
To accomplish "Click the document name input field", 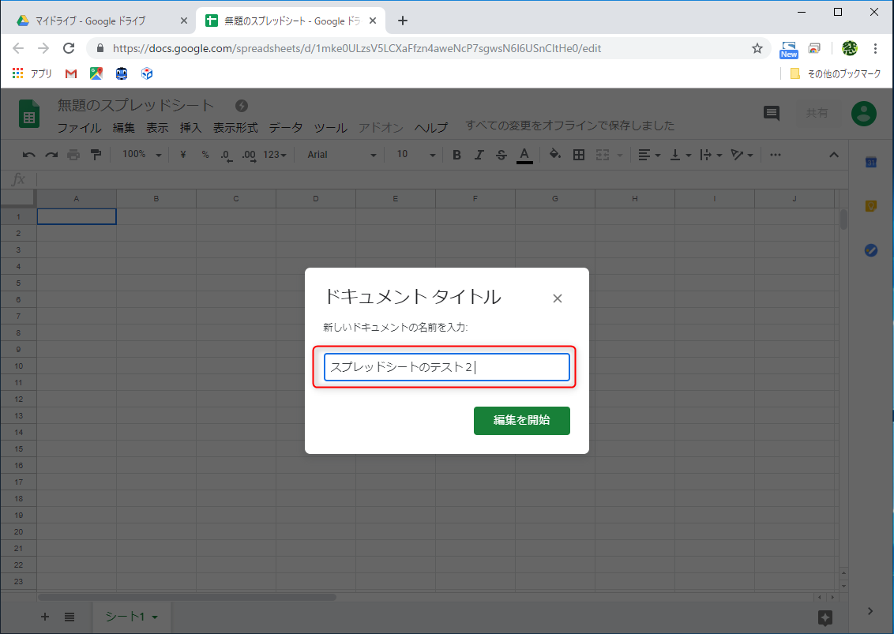I will tap(446, 366).
